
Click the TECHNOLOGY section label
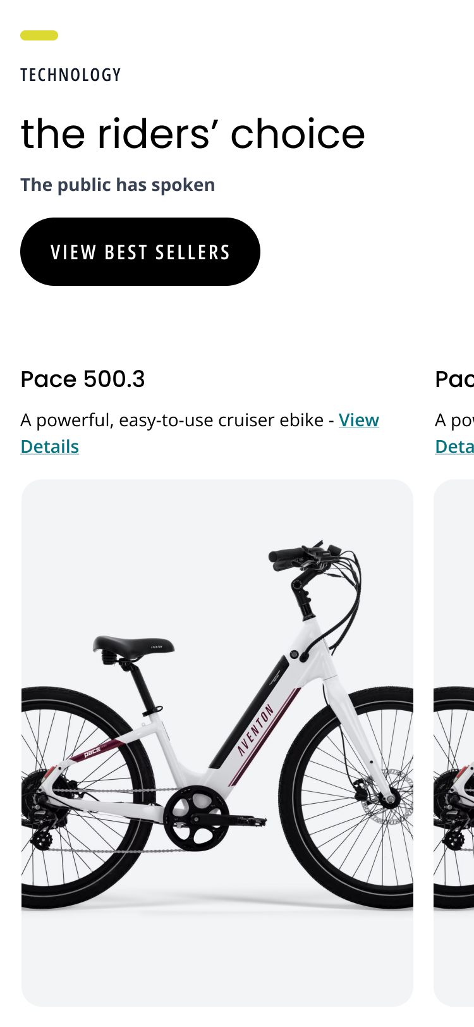[x=70, y=75]
